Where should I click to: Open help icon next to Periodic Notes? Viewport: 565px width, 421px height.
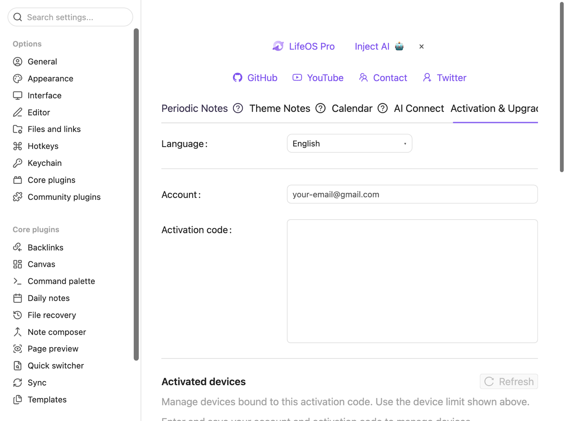tap(238, 108)
